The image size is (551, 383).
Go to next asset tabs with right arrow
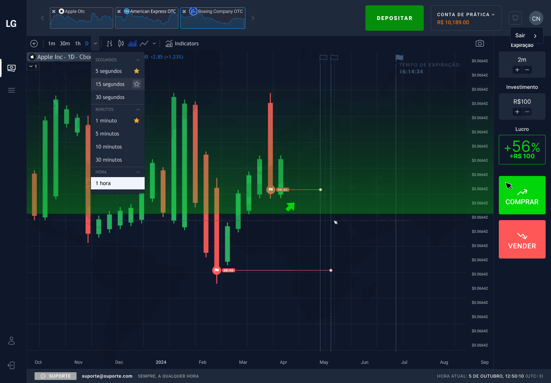pos(253,18)
